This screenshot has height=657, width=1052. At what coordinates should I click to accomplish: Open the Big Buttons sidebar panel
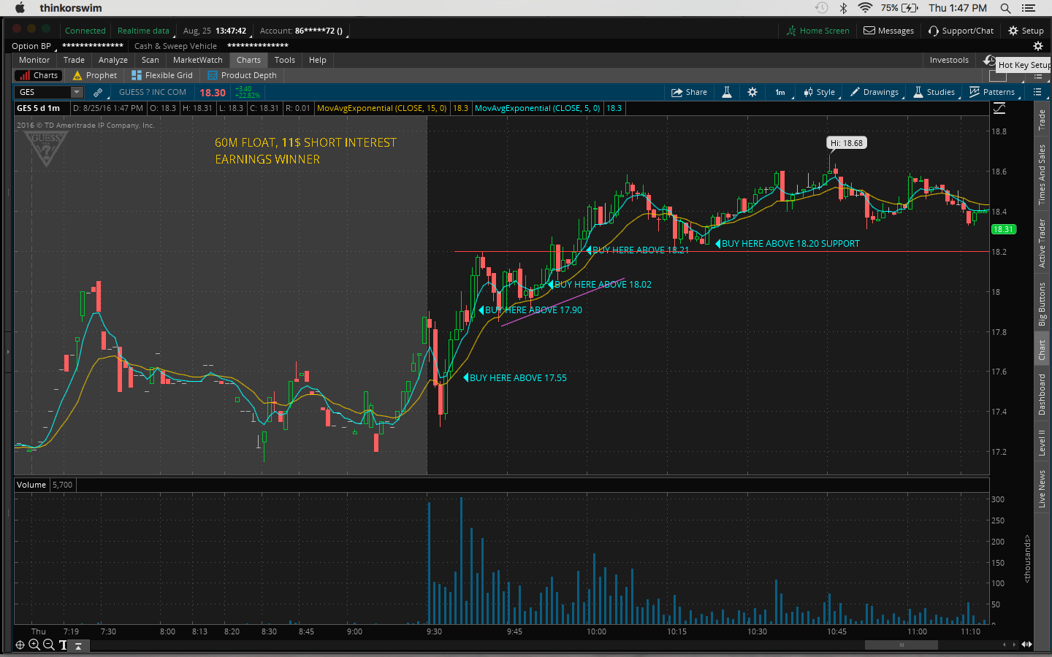click(1042, 304)
